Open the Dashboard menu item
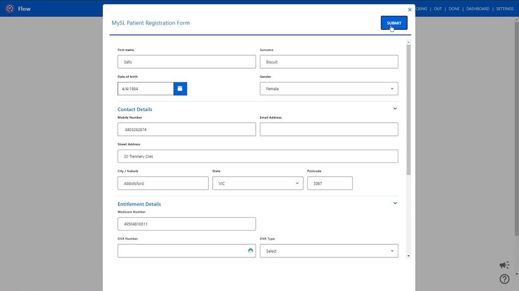The height and width of the screenshot is (291, 519). pos(477,9)
